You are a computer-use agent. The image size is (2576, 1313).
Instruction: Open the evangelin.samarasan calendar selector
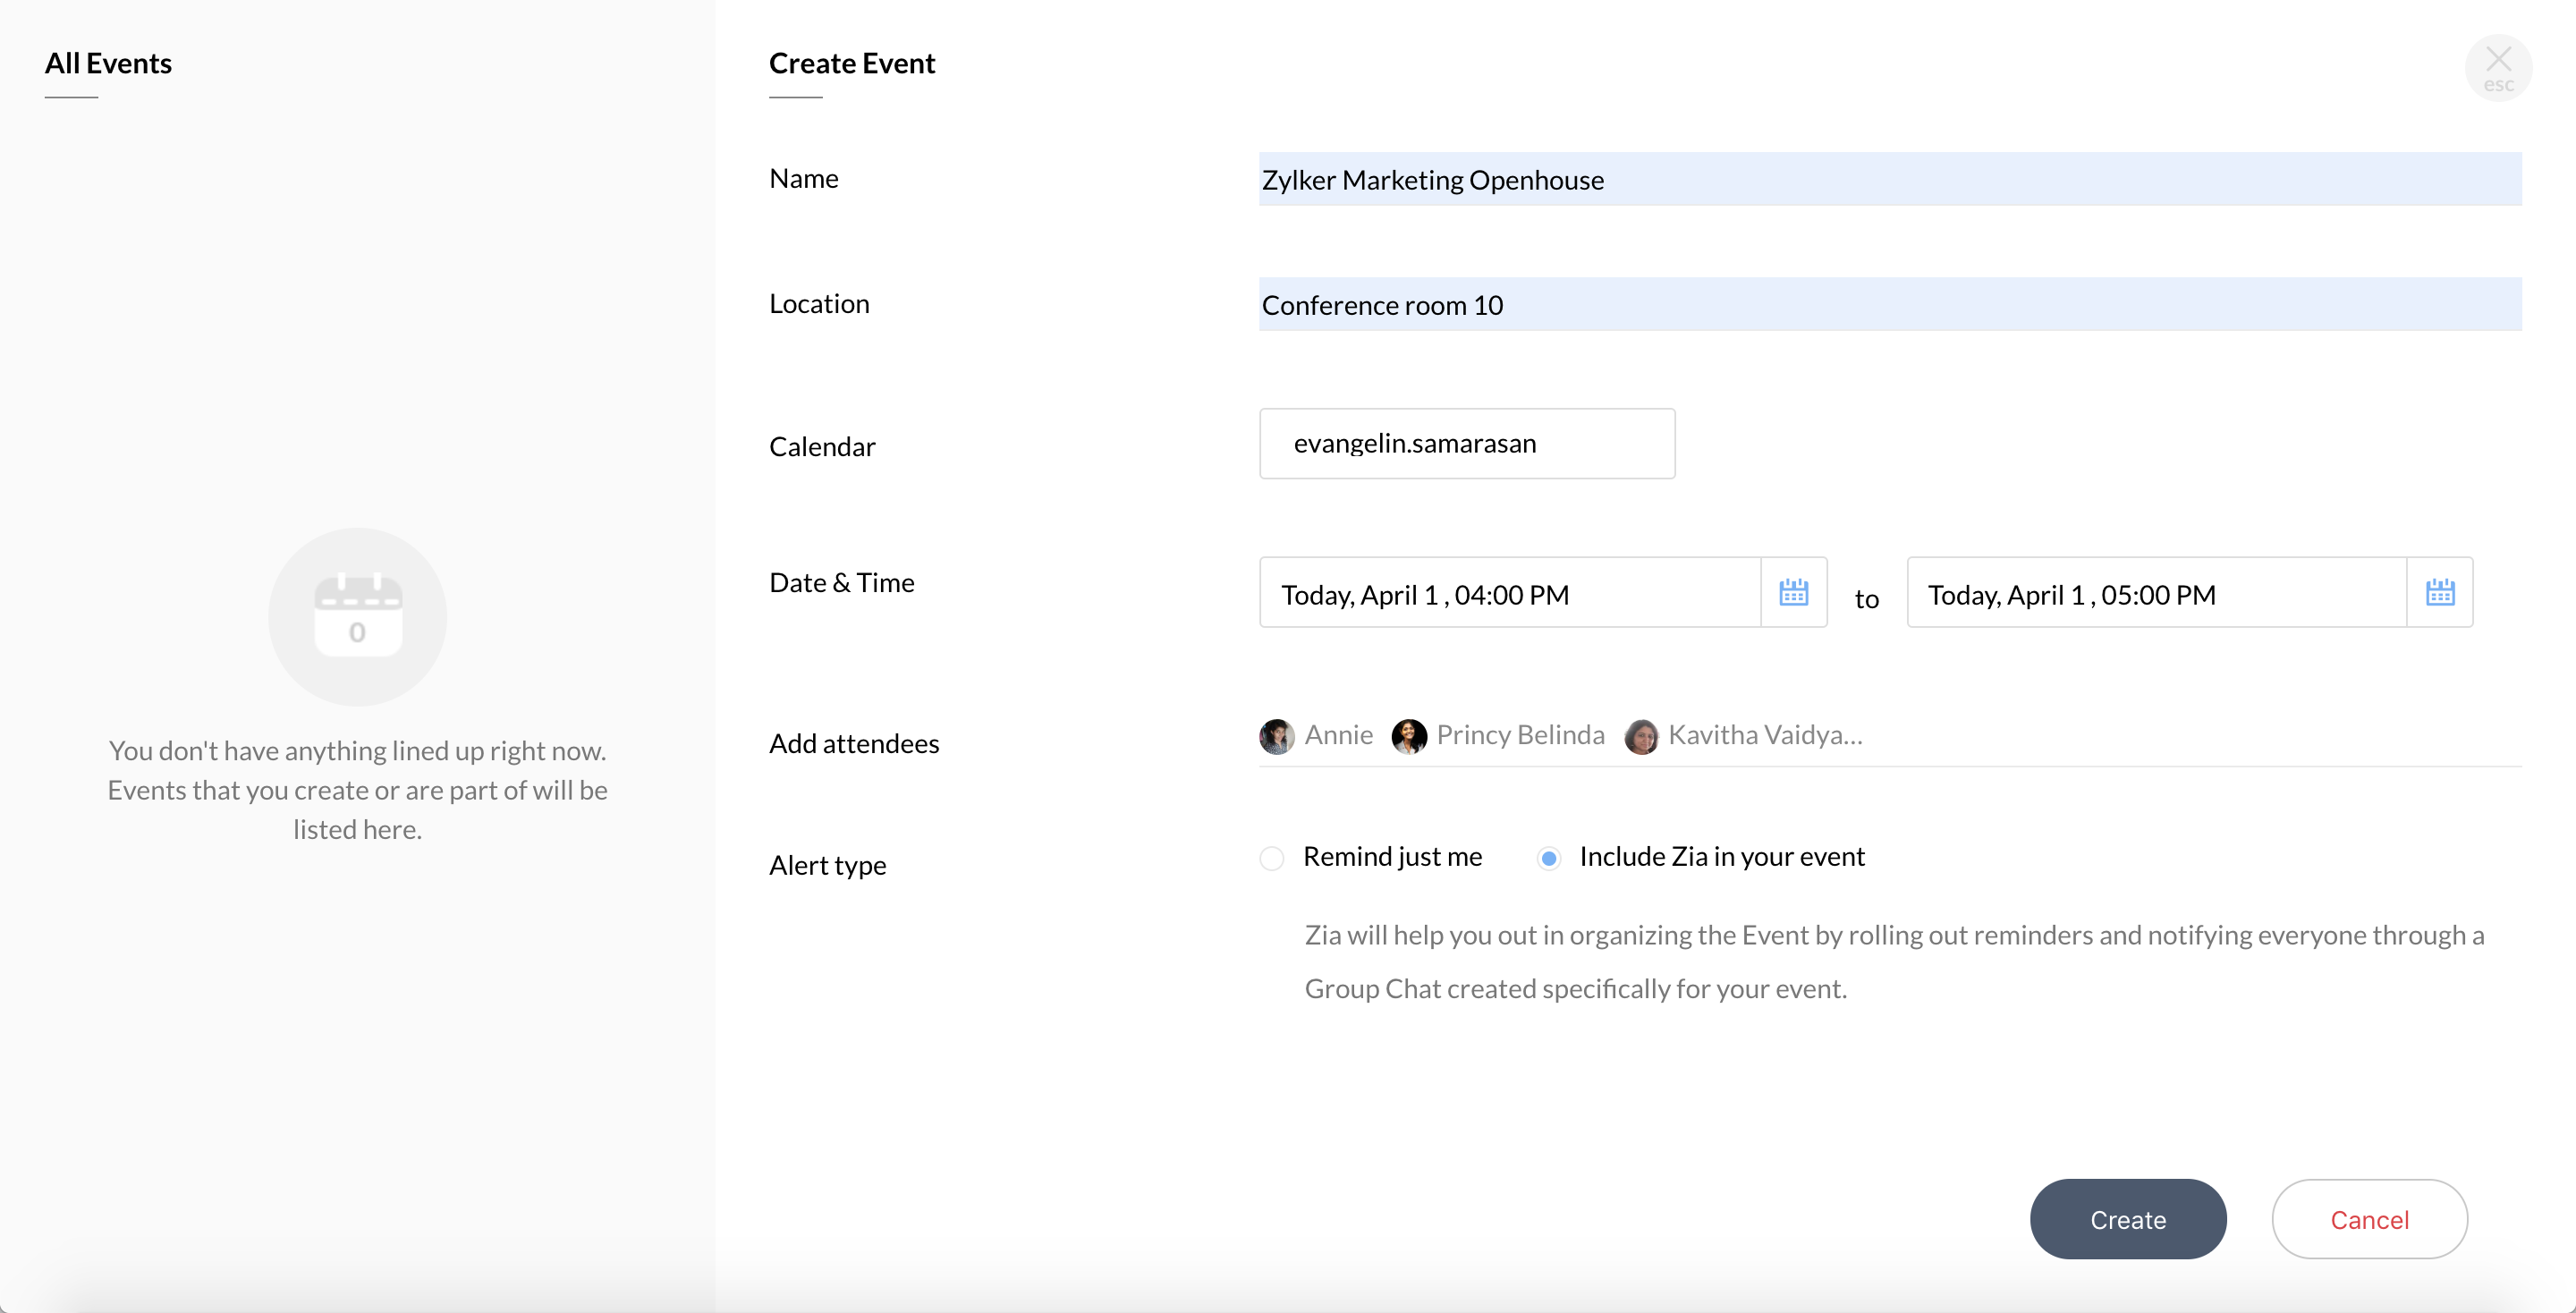[1465, 443]
